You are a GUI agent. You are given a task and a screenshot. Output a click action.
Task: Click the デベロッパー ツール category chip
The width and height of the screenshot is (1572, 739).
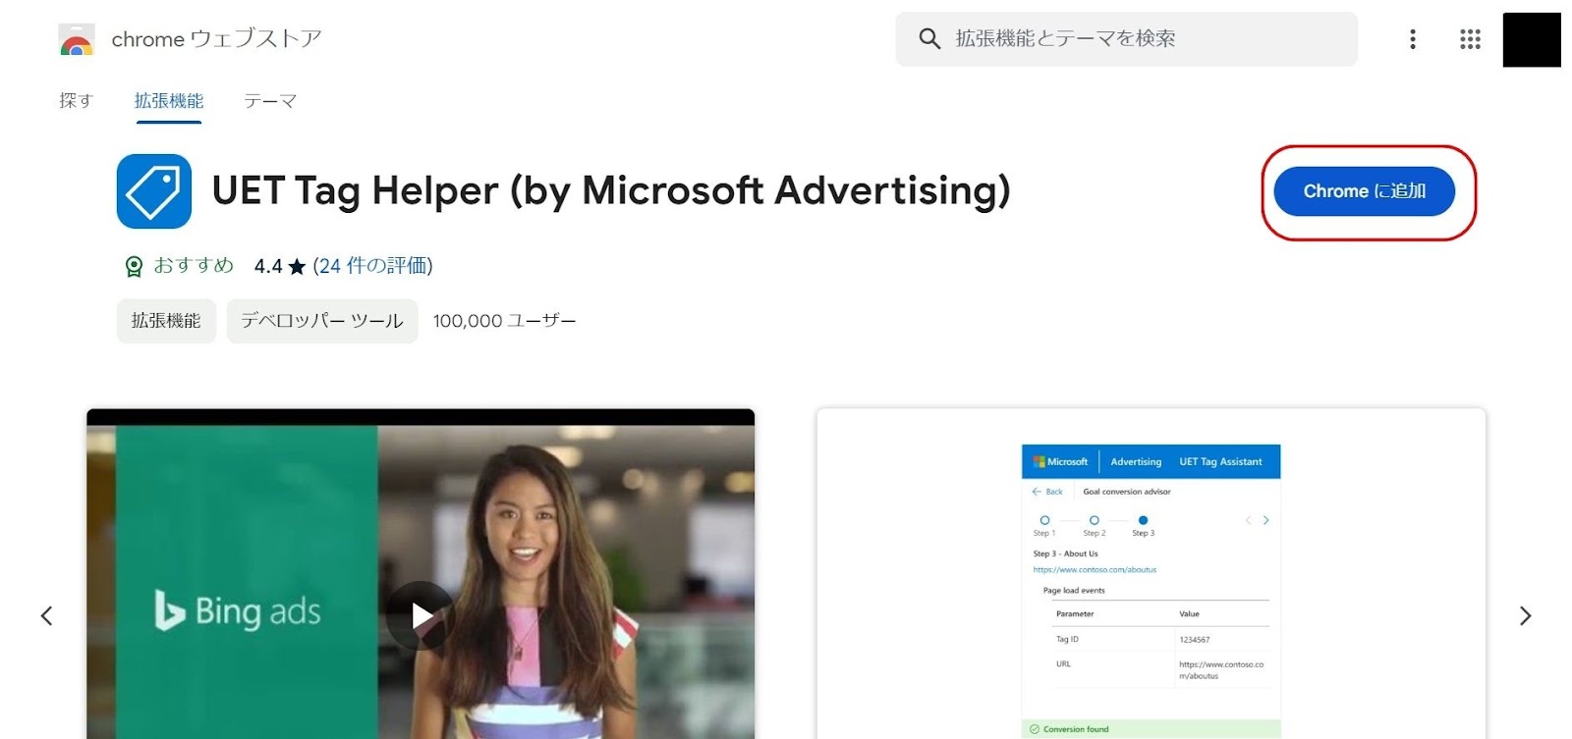point(322,321)
